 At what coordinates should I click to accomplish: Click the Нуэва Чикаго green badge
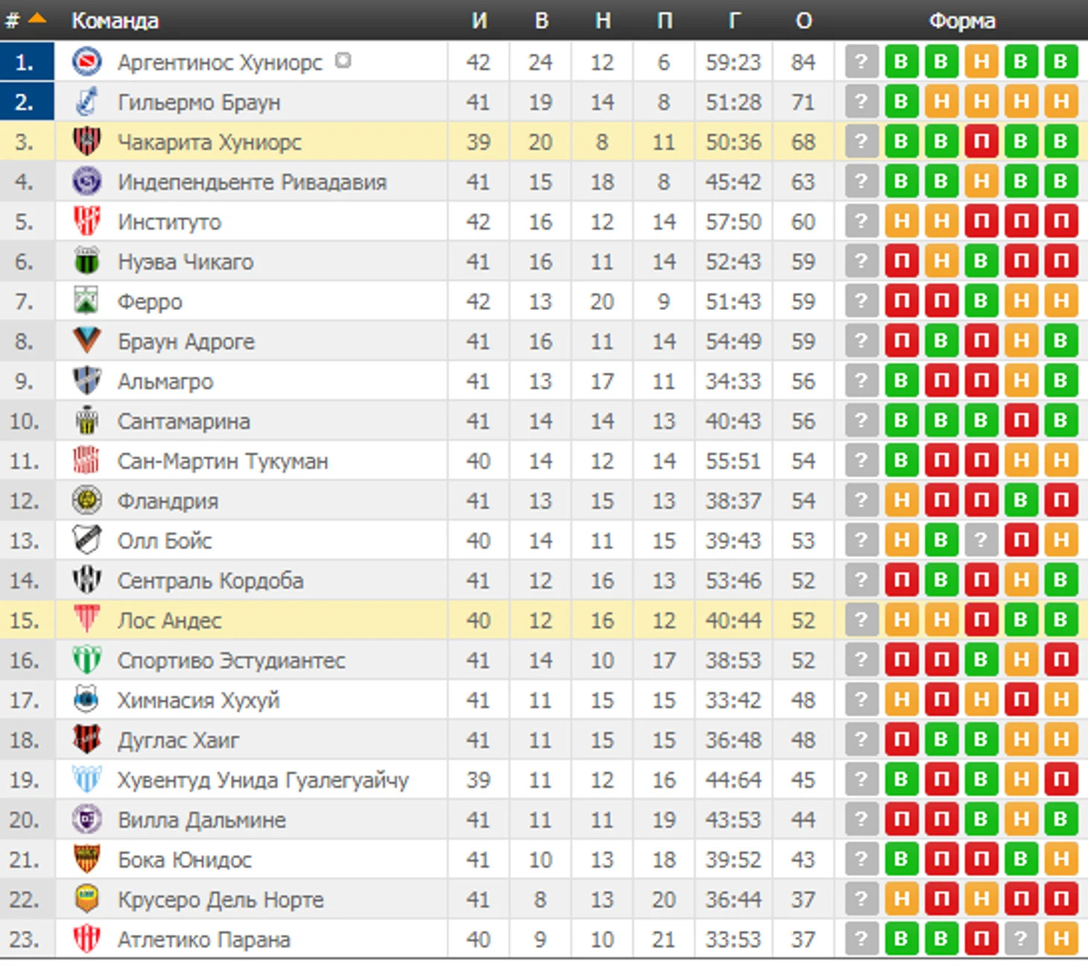point(87,261)
